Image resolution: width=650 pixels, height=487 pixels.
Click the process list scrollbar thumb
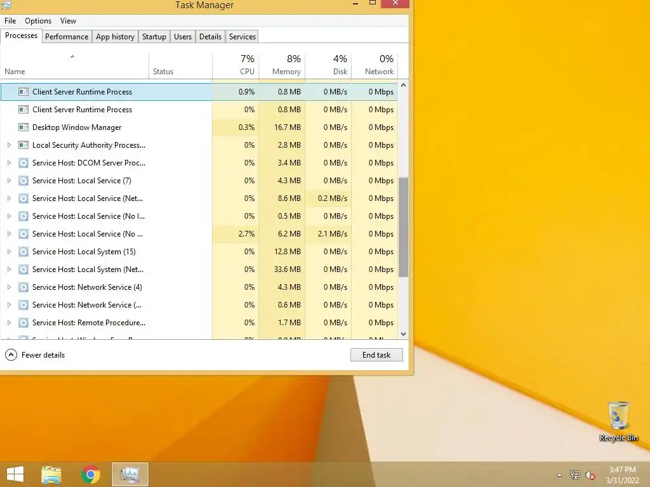[x=403, y=227]
